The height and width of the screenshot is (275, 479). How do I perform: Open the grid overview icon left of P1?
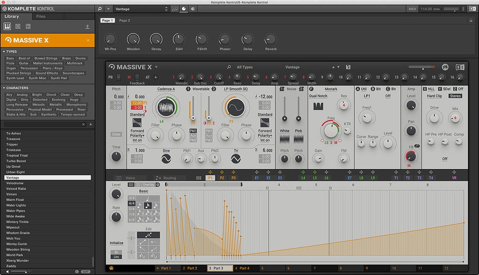(199, 178)
